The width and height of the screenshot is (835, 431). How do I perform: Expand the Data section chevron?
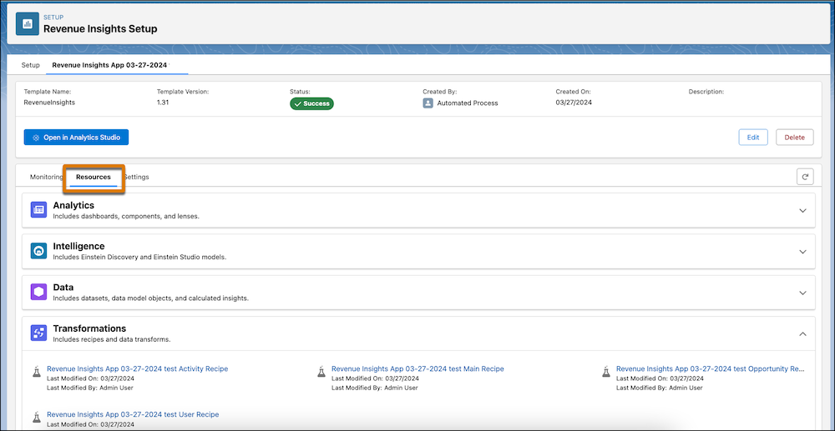[x=803, y=293]
